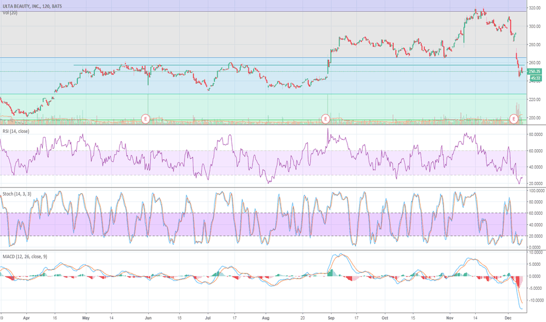Click the current price tag 250.35

(534, 71)
